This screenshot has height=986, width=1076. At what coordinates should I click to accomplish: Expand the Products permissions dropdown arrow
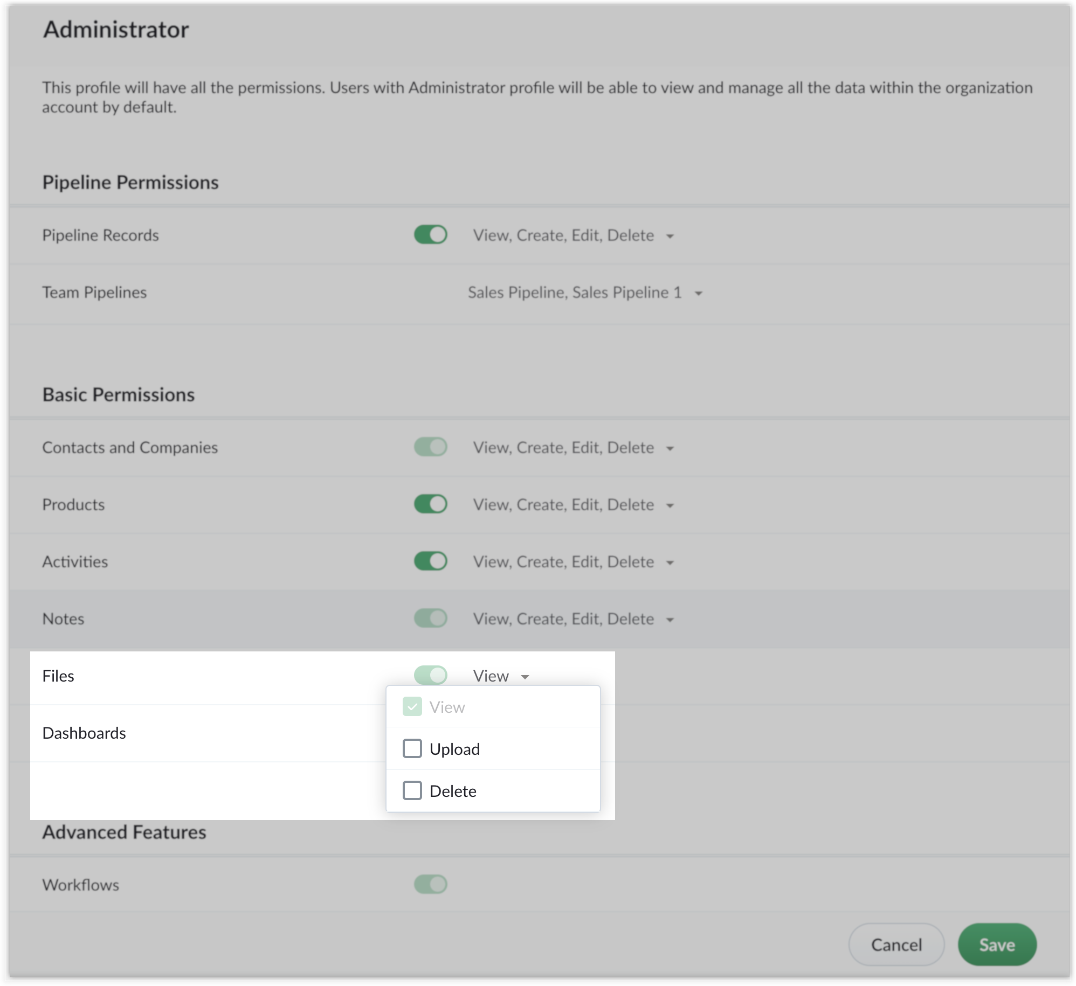click(x=670, y=505)
